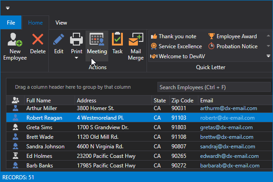Click the Edit pencil icon
Viewport: 273px width, 182px height.
(58, 40)
